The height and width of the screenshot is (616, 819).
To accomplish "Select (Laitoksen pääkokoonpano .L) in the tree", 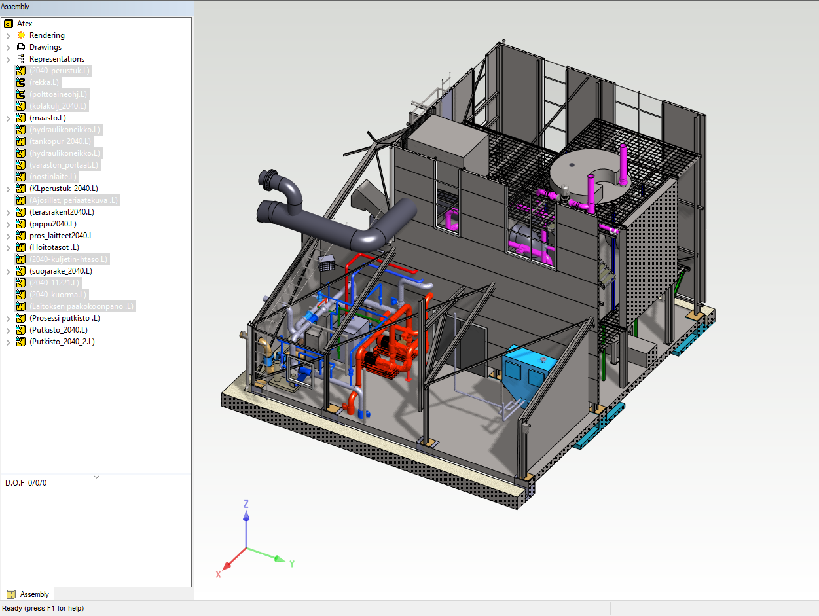I will click(81, 306).
